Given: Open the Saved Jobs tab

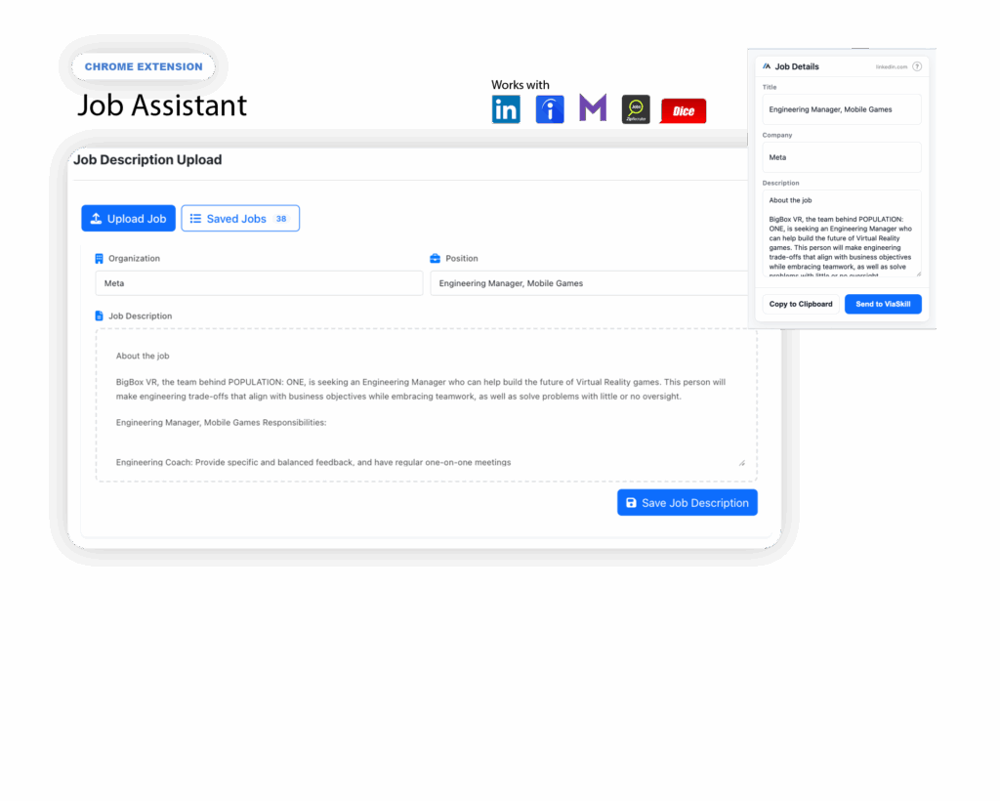Looking at the screenshot, I should tap(240, 219).
